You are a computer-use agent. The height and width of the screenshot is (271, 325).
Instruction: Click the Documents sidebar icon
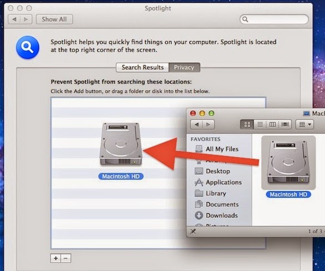[x=199, y=204]
